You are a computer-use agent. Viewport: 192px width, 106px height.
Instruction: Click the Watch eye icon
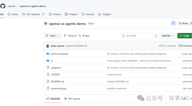click(180, 23)
